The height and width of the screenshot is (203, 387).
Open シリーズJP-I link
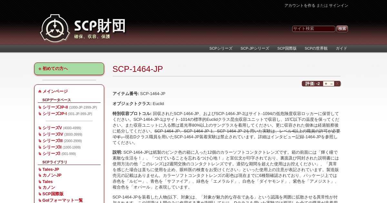point(55,114)
